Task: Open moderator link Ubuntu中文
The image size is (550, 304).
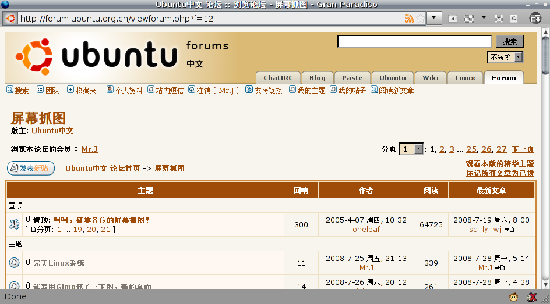Action: point(52,131)
